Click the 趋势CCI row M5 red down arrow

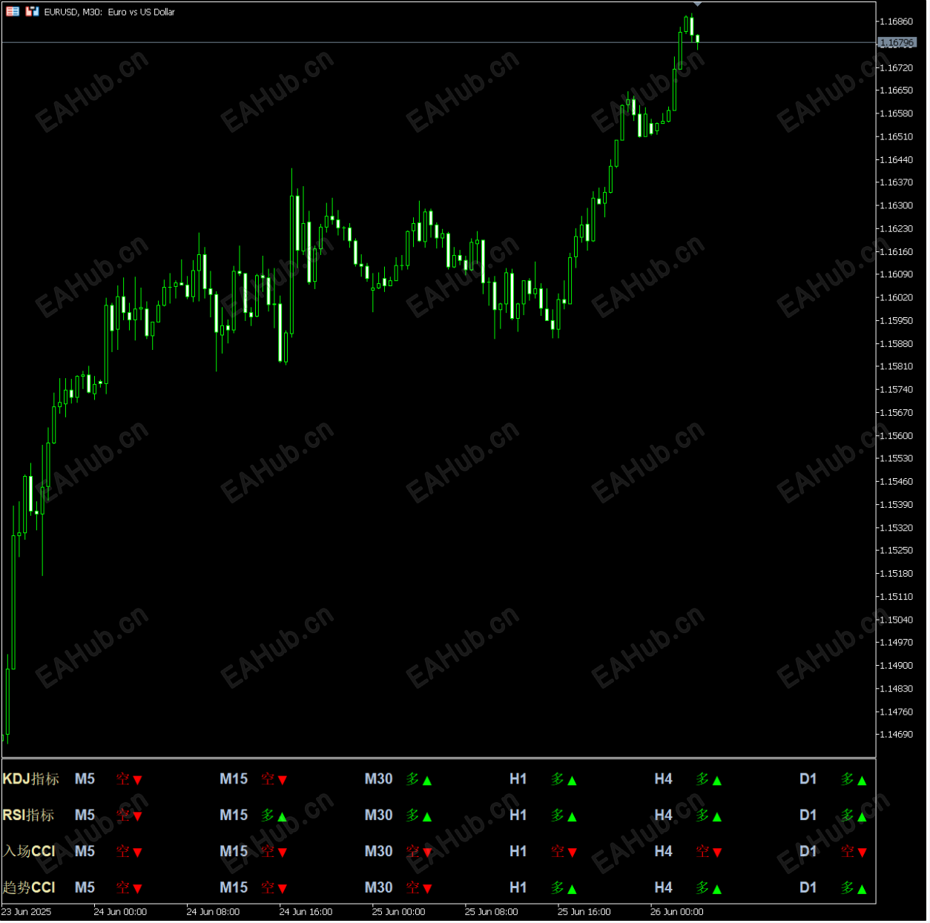137,889
